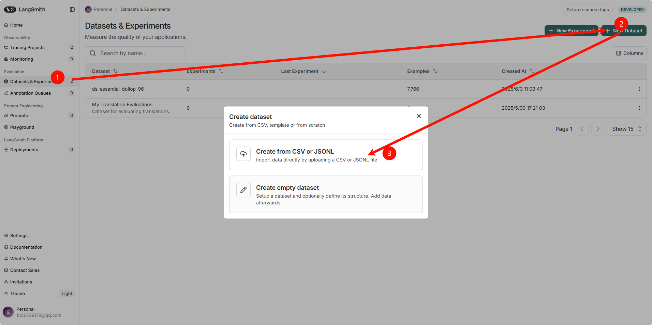
Task: Sort by Examples column arrows
Action: [x=435, y=71]
